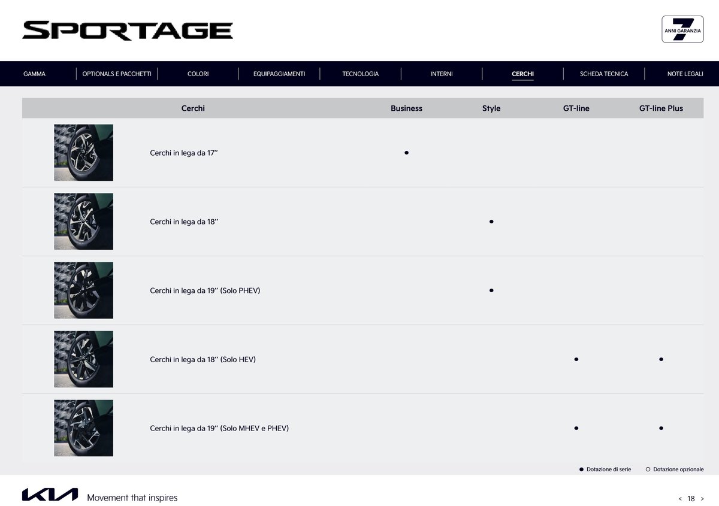The image size is (719, 506).
Task: Open the 18'' alloy wheel thumbnail for Style
Action: (83, 222)
